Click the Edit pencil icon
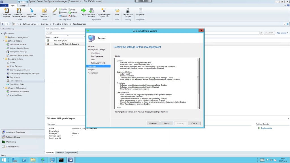This screenshot has height=163, width=290. click(55, 12)
